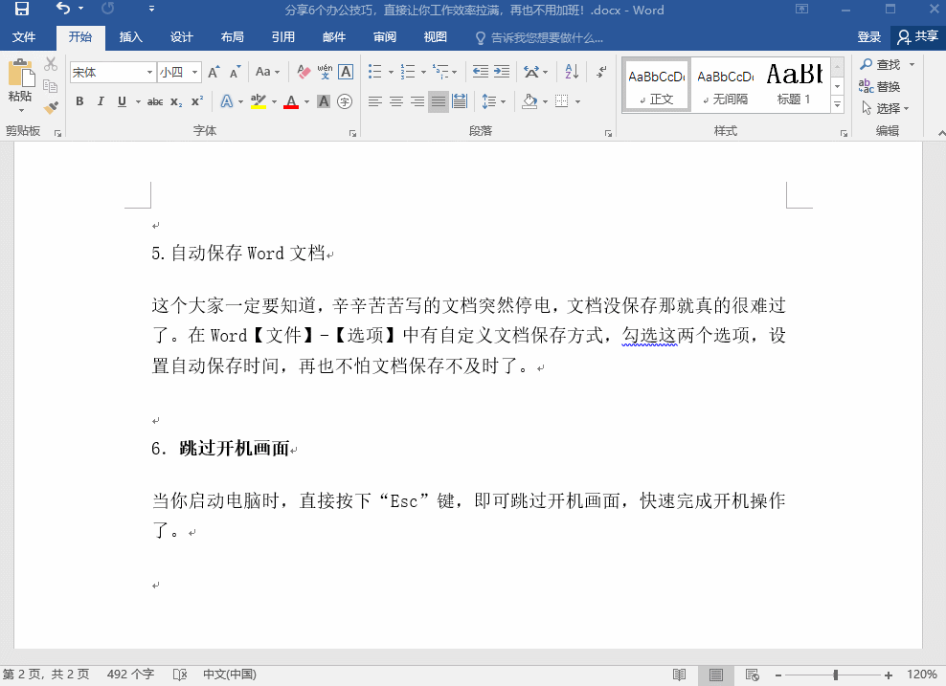Viewport: 946px width, 686px height.
Task: Click the Clear Formatting eraser icon
Action: 304,72
